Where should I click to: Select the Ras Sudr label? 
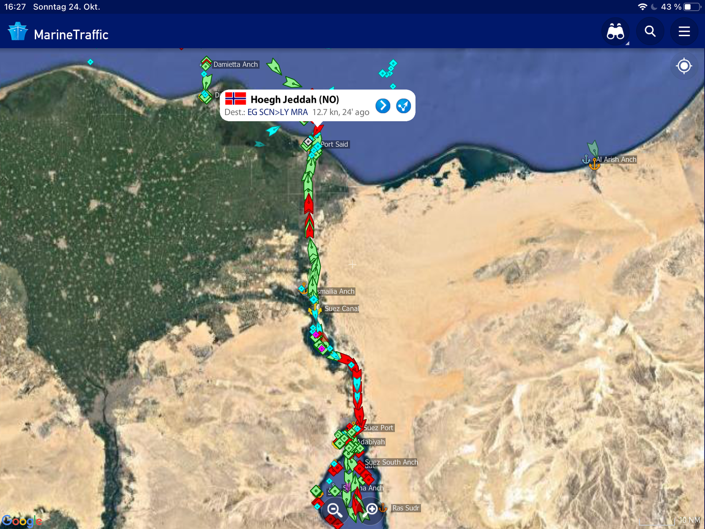(x=406, y=508)
